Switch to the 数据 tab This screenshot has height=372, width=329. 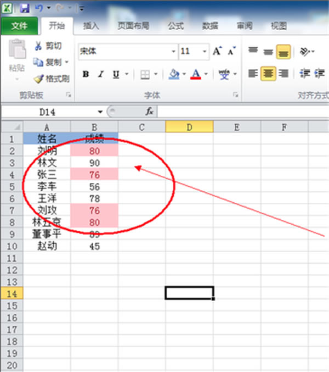[210, 26]
